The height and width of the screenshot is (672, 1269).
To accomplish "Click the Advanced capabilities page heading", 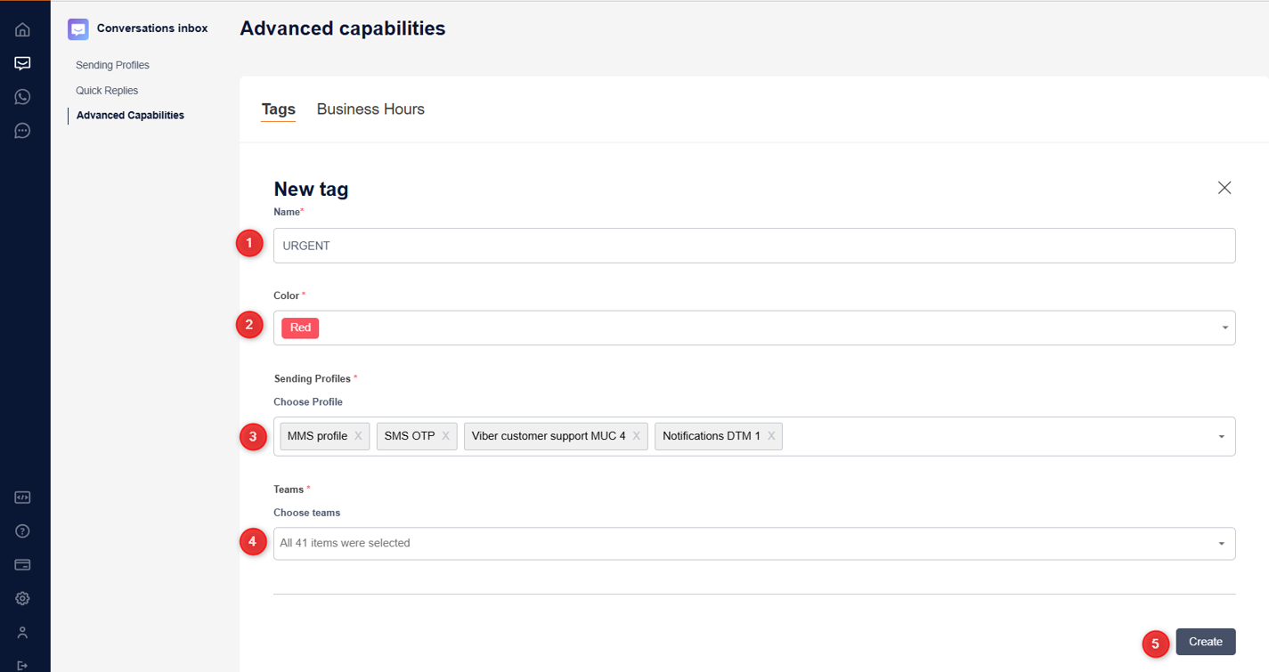I will [343, 28].
